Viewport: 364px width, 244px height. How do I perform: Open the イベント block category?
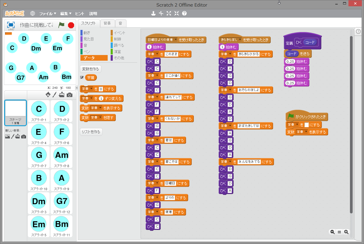[124, 33]
